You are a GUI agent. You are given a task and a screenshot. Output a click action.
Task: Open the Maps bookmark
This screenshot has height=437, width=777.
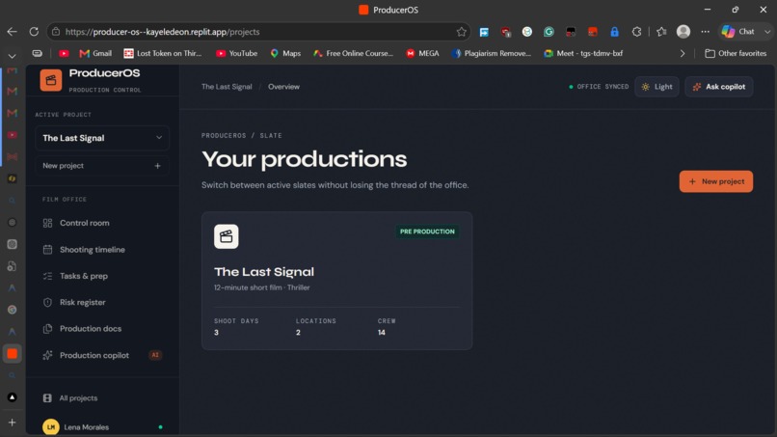pyautogui.click(x=285, y=54)
